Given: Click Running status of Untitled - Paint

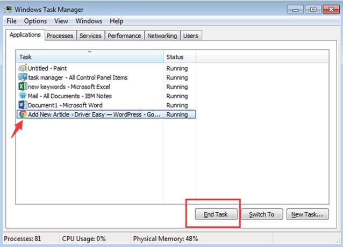Looking at the screenshot, I should coord(177,69).
